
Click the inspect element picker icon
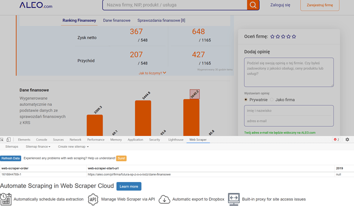tap(3, 140)
